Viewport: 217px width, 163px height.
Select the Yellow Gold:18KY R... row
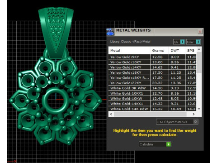coord(152,78)
